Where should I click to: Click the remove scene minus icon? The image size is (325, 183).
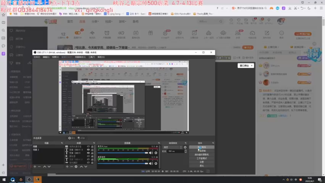pos(39,167)
